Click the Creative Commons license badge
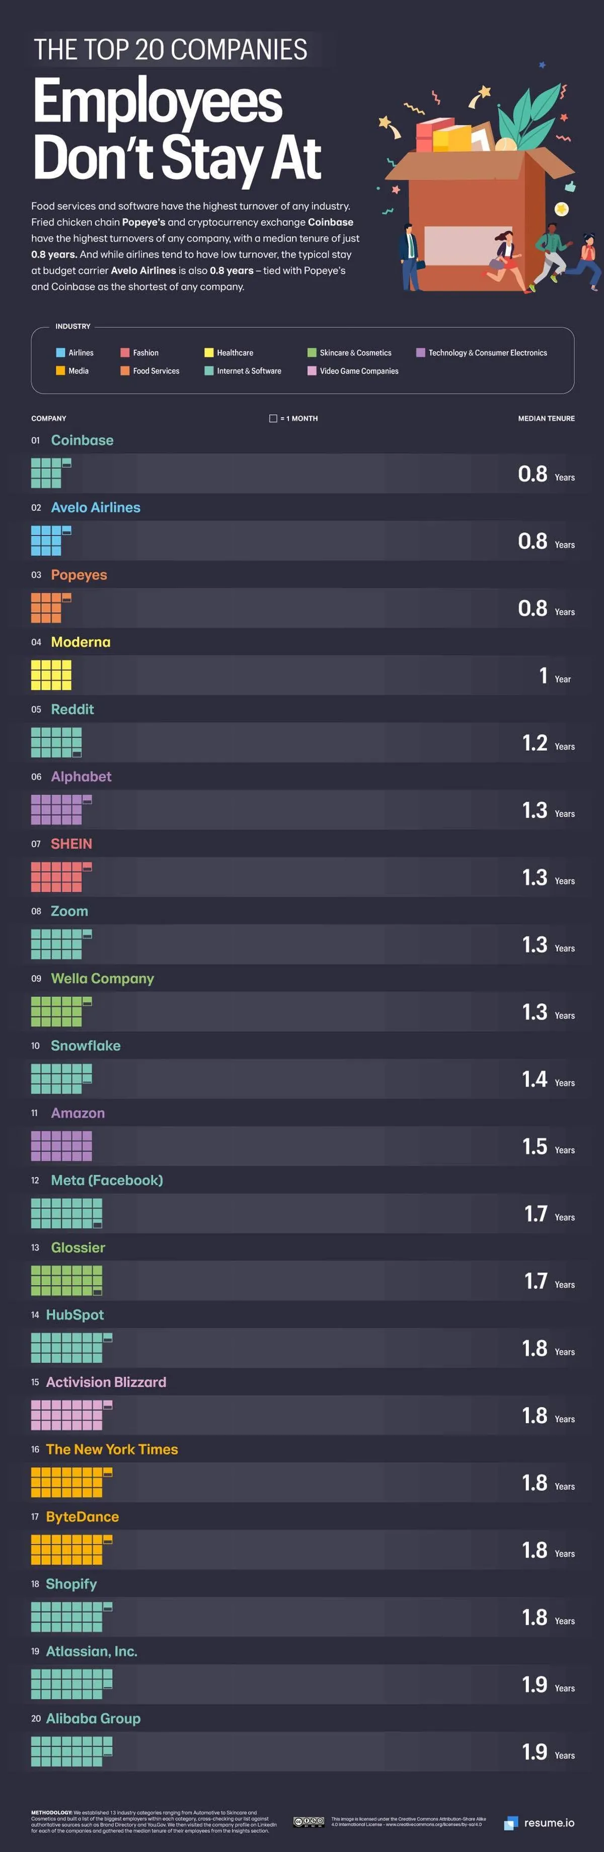604x1852 pixels. 309,1822
